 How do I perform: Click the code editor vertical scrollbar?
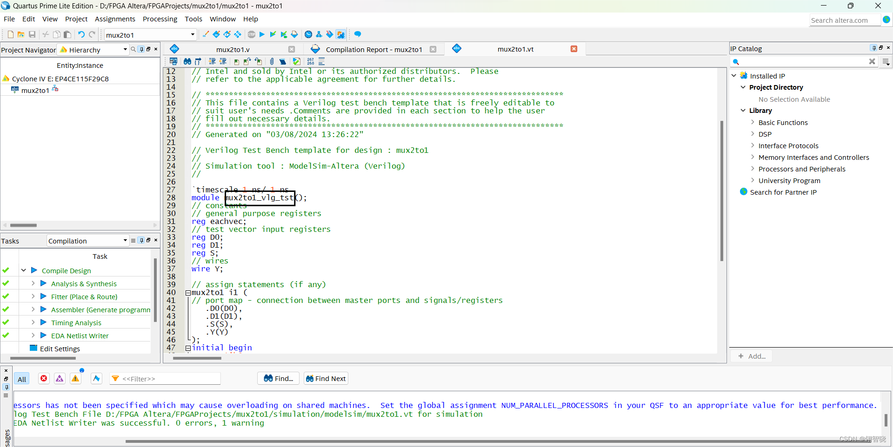click(x=722, y=191)
